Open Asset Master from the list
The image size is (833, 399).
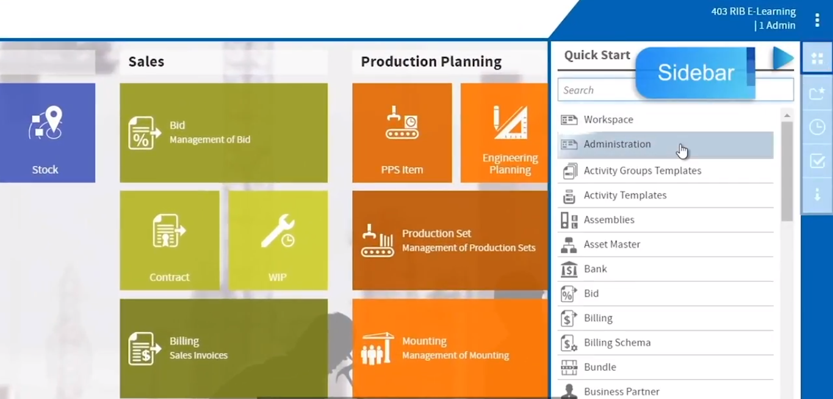pos(611,245)
